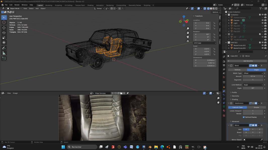Image resolution: width=268 pixels, height=150 pixels.
Task: Select the Move tool in the toolbar
Action: pos(4,28)
